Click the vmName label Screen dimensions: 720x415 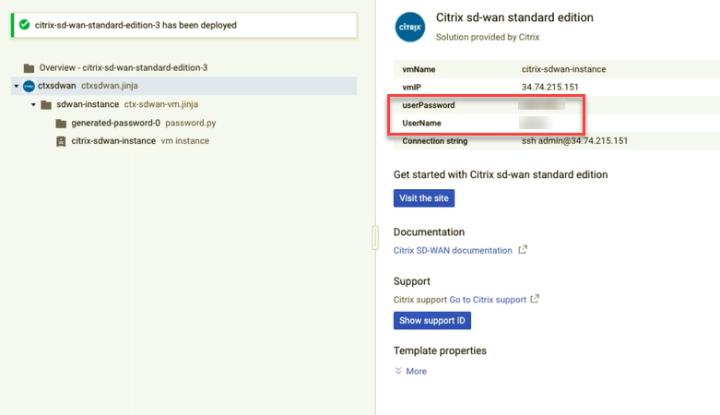pyautogui.click(x=419, y=69)
